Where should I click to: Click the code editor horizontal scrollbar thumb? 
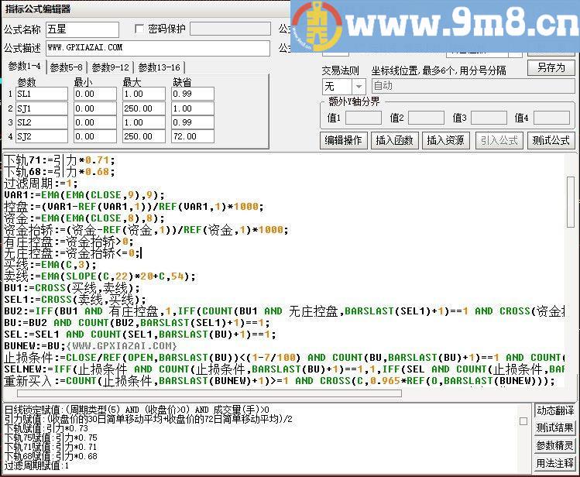[x=209, y=393]
